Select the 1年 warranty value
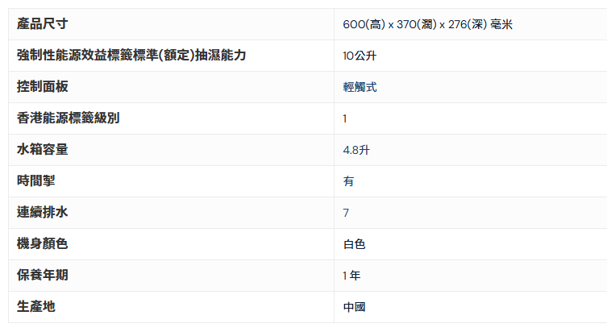The height and width of the screenshot is (332, 607). coord(351,276)
